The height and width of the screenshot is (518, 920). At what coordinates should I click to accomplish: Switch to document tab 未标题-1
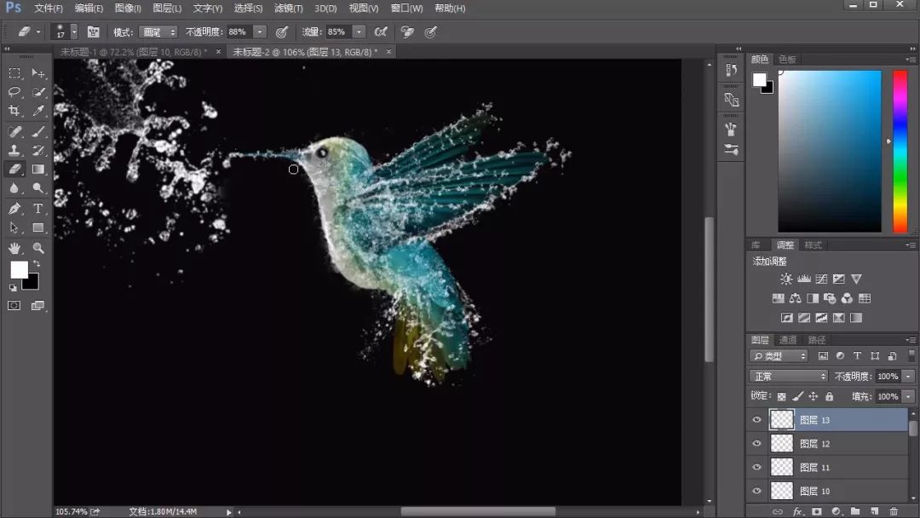pyautogui.click(x=136, y=52)
